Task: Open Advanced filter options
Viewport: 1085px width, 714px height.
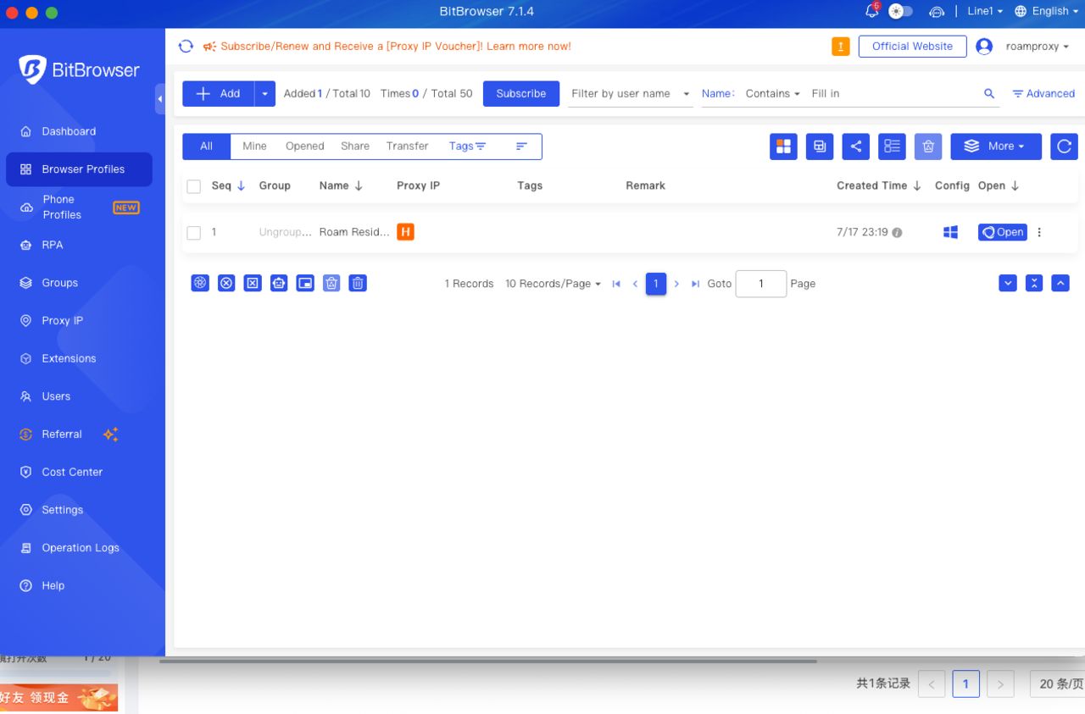Action: pos(1043,94)
